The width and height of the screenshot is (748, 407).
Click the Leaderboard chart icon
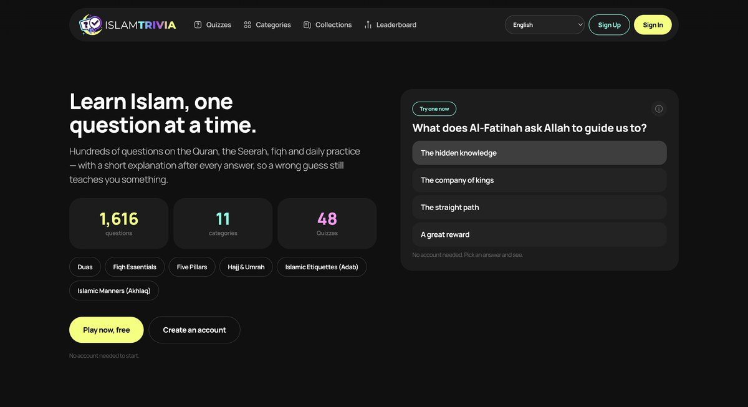368,25
